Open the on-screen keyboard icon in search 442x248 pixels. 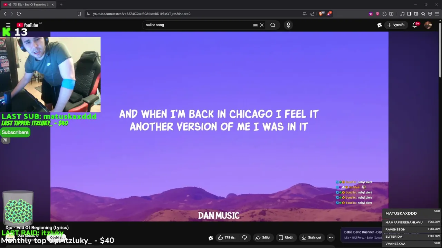pyautogui.click(x=255, y=25)
